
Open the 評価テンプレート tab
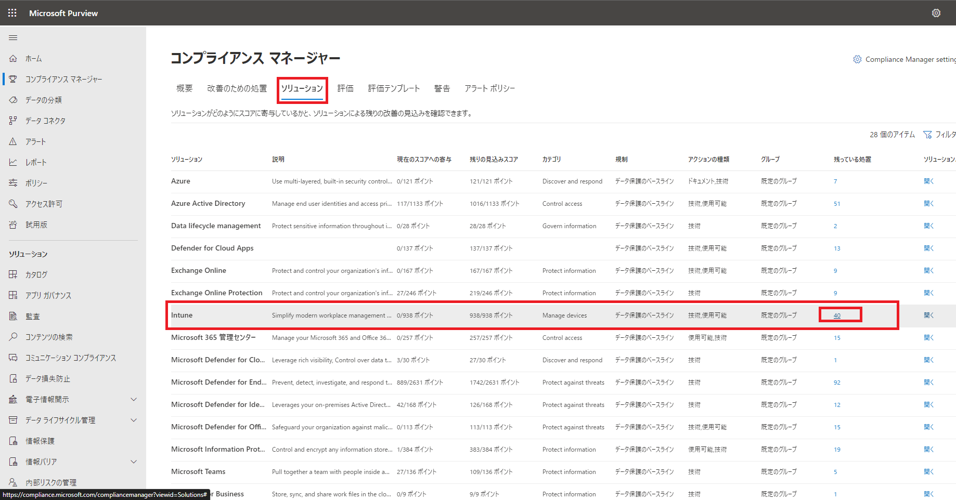(x=394, y=88)
